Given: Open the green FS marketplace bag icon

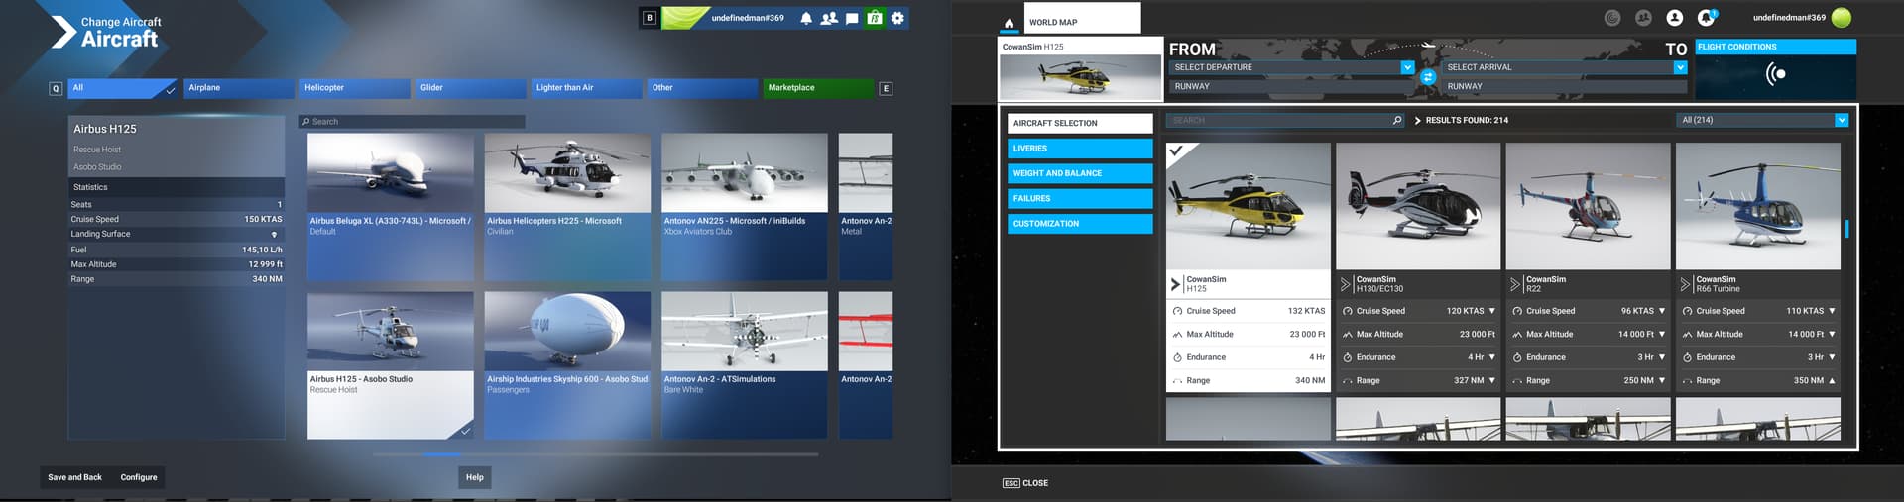Looking at the screenshot, I should click(875, 18).
